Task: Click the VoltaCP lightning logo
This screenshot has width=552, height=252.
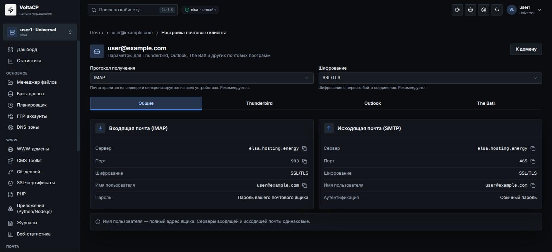Action: pyautogui.click(x=11, y=10)
